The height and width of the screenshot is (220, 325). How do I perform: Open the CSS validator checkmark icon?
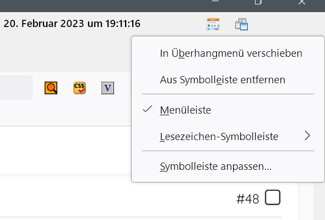pos(79,88)
